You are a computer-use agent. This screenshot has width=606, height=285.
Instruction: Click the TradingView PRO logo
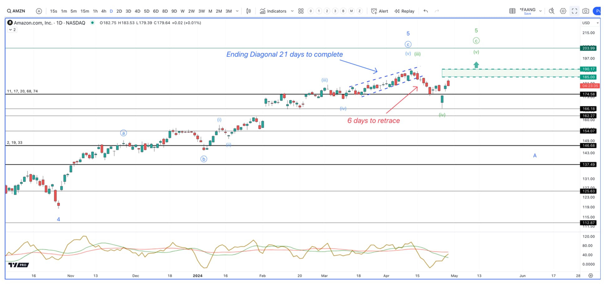[18, 265]
